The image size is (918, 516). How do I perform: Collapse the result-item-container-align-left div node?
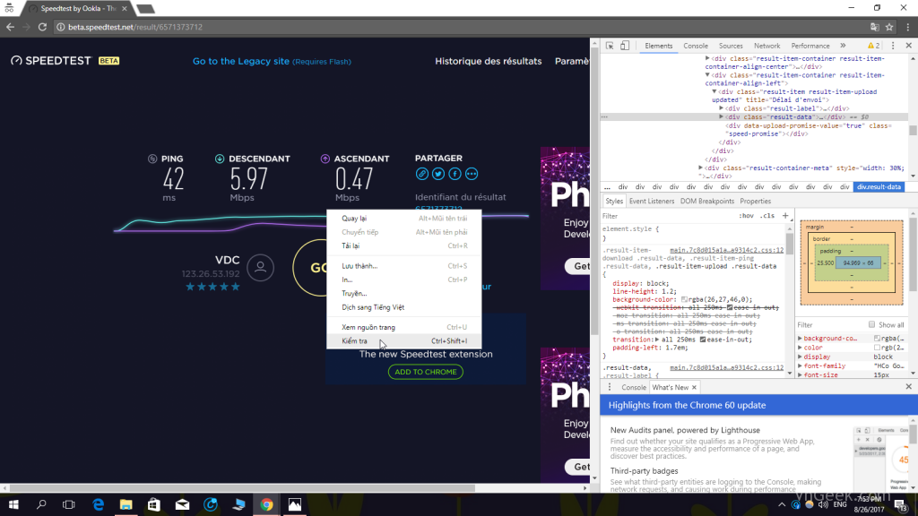tap(707, 75)
